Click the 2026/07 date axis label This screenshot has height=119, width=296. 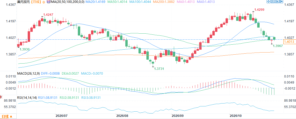point(61,115)
